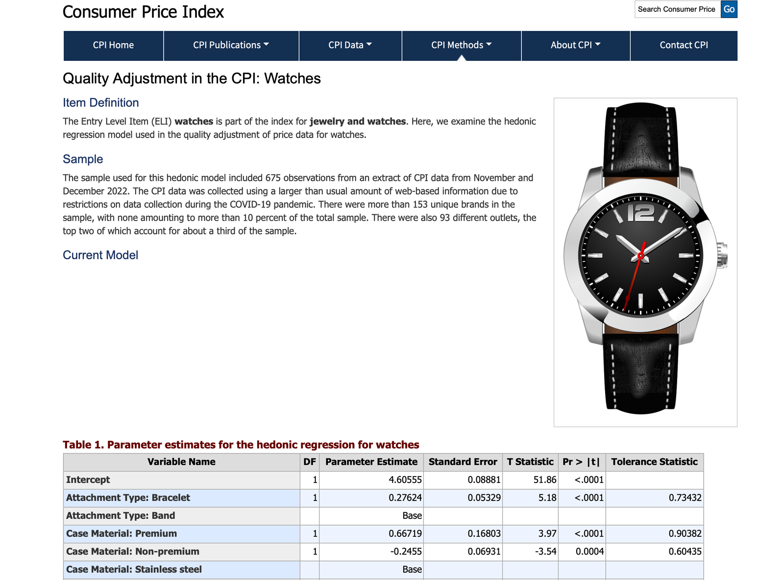Open the CPI Home page
The height and width of the screenshot is (580, 784).
pos(113,45)
